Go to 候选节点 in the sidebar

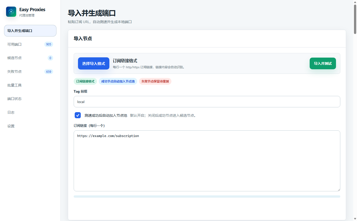30,58
